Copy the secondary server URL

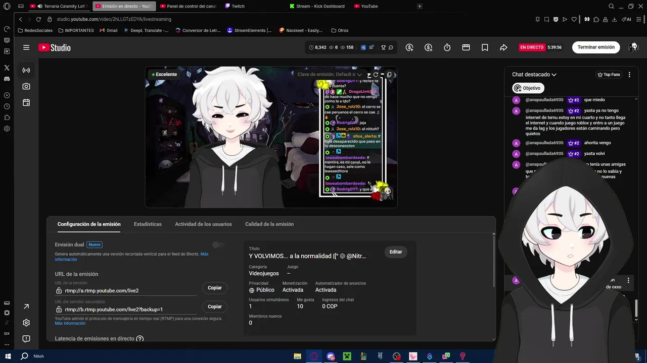click(215, 307)
